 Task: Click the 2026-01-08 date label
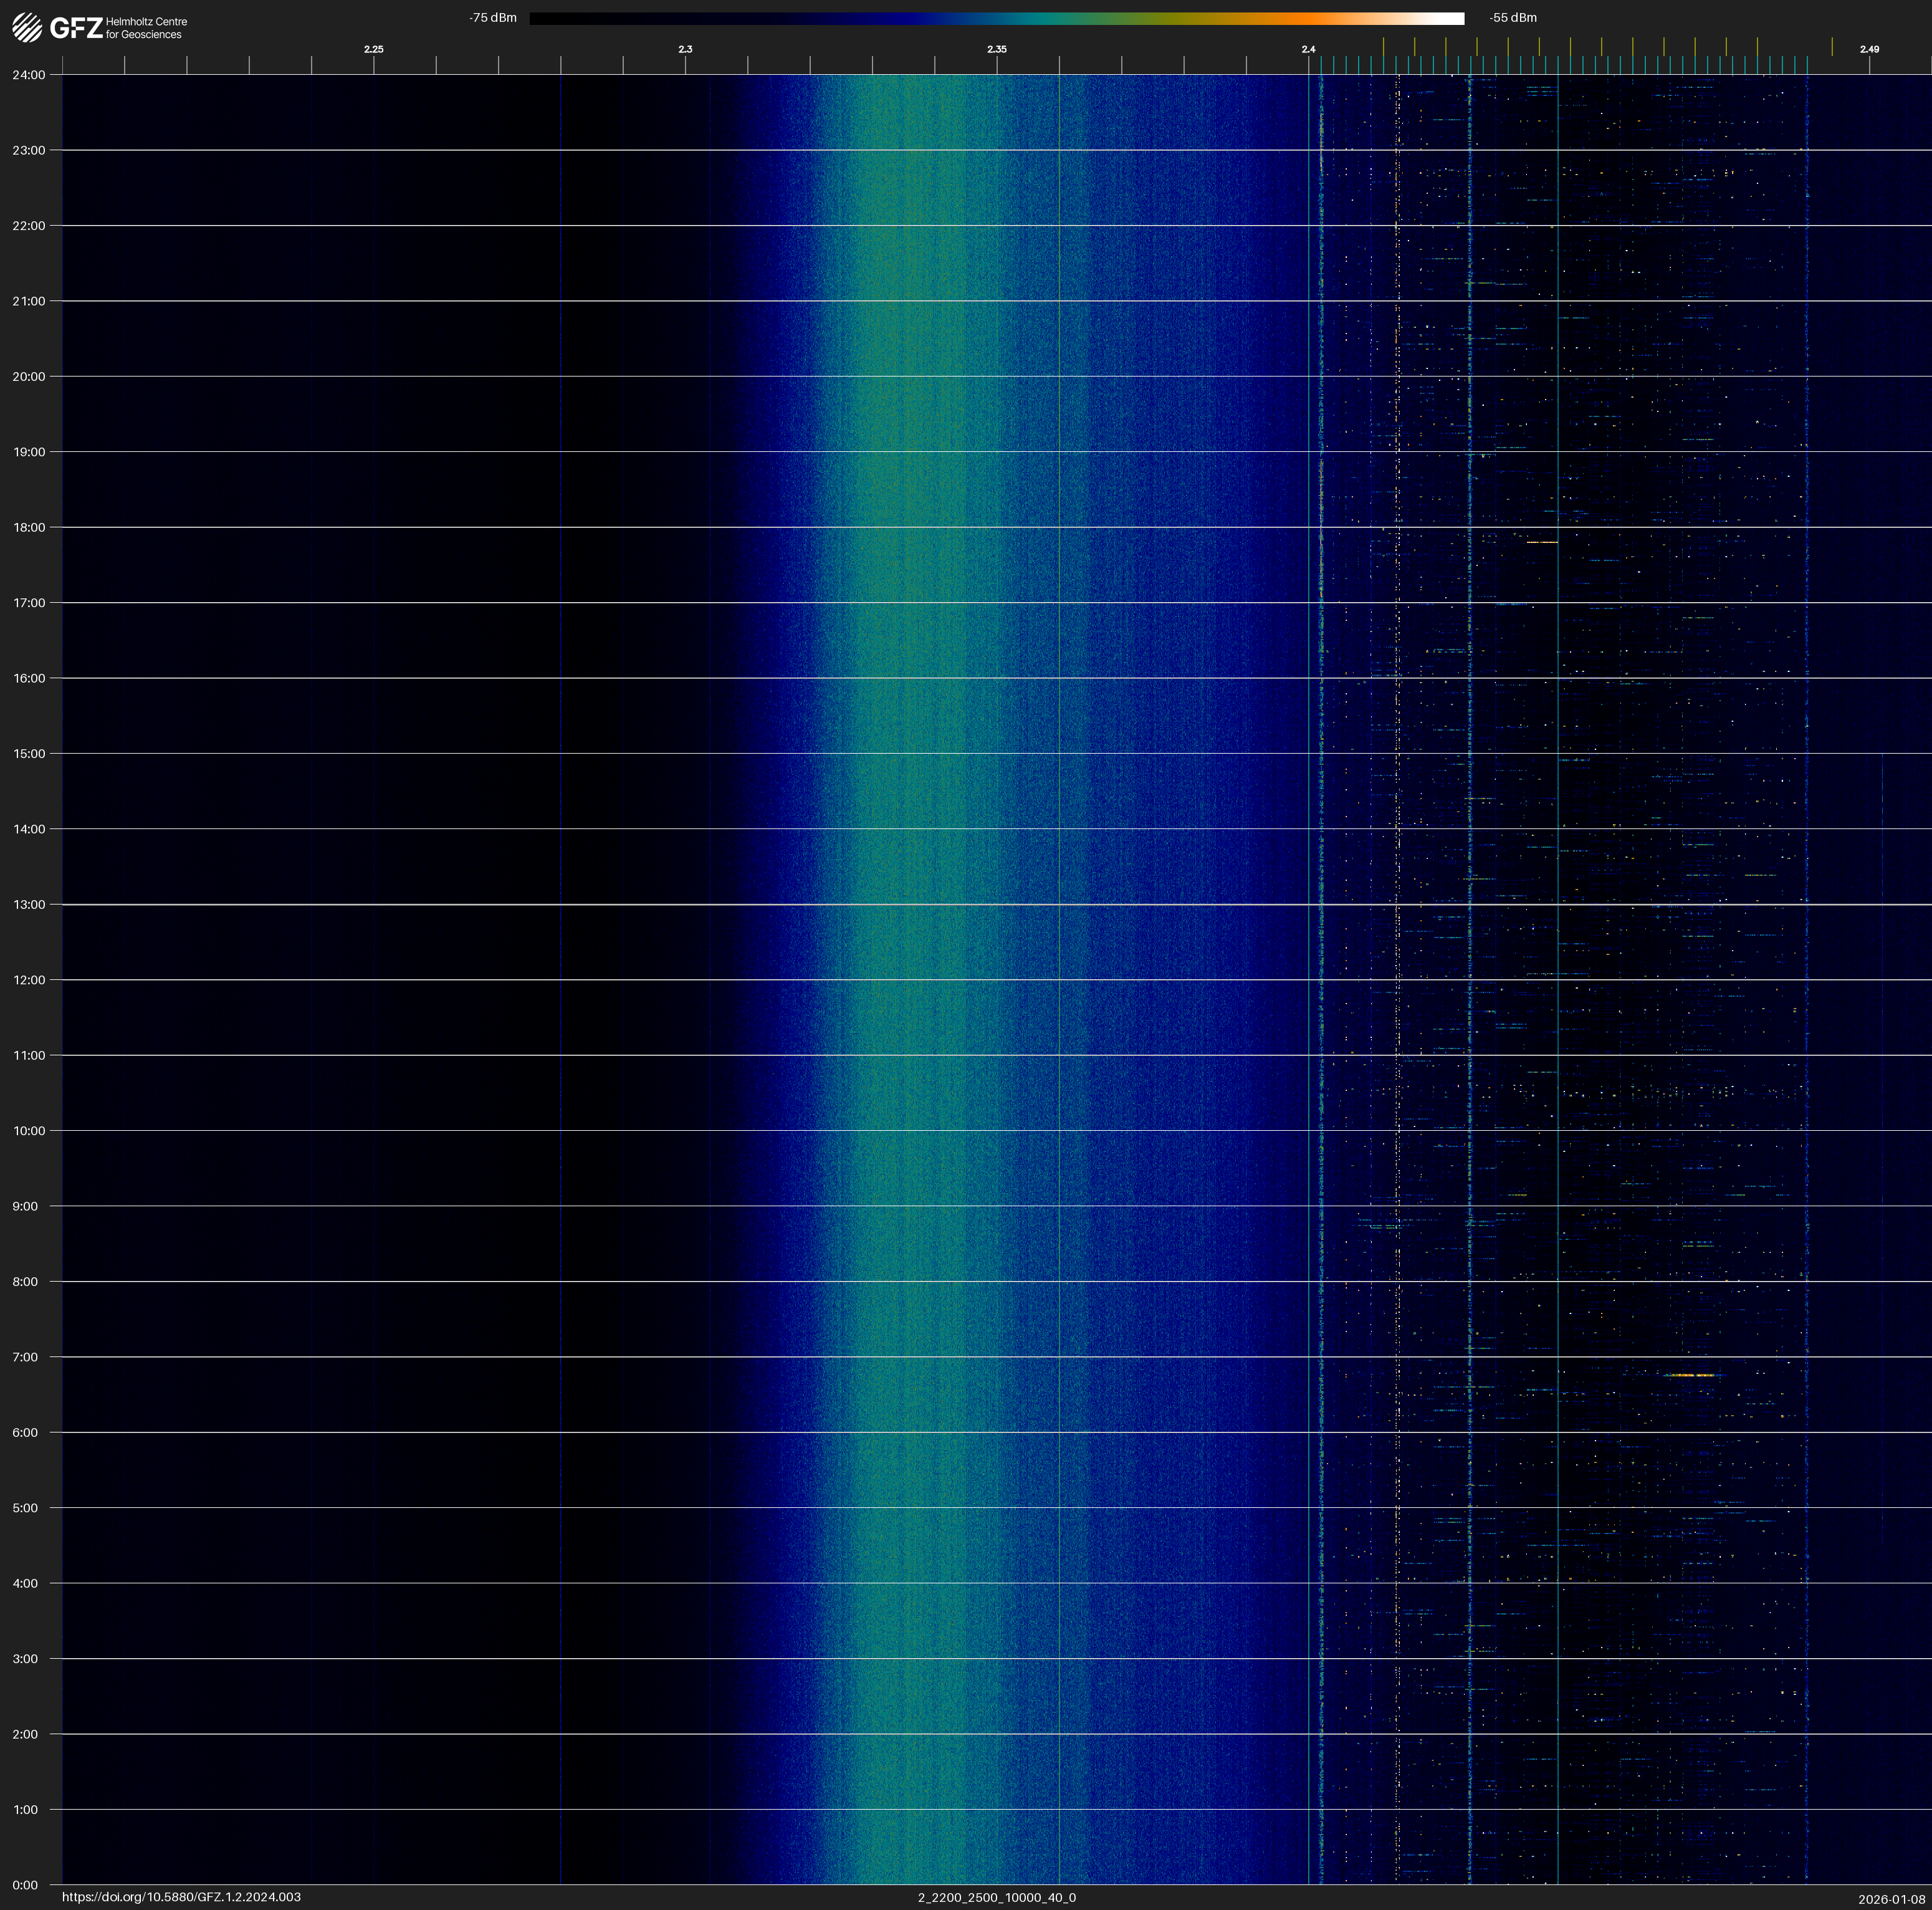pyautogui.click(x=1892, y=1899)
